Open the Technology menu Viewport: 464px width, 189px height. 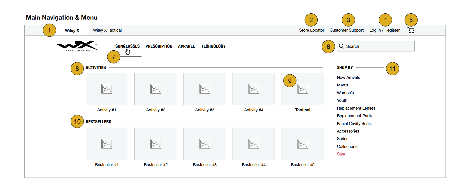pos(213,46)
